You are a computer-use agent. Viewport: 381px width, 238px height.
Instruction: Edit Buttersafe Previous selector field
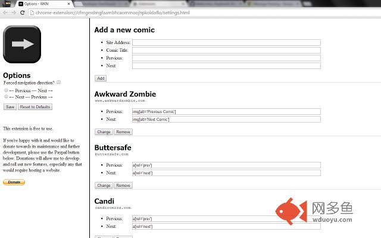pos(226,165)
